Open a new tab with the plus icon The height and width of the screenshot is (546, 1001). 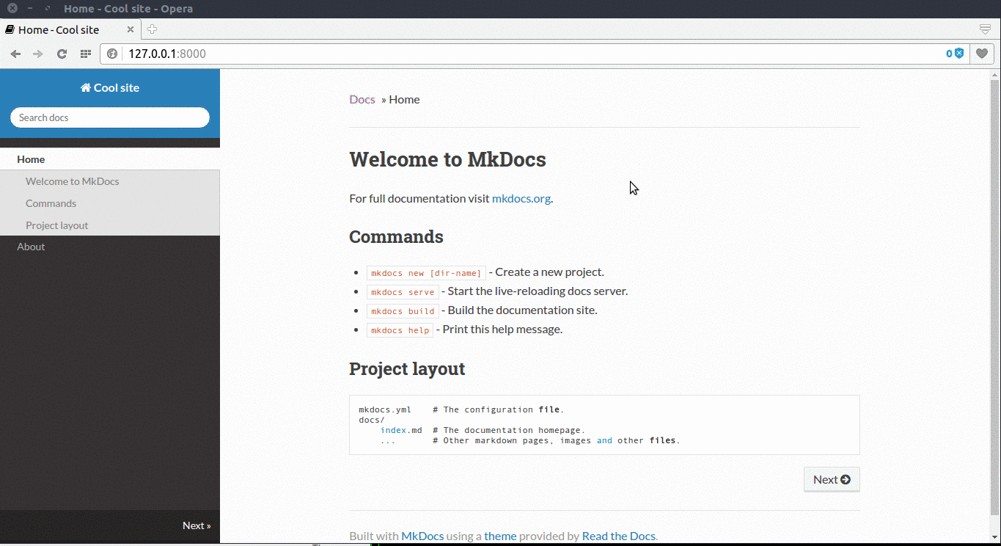(x=152, y=29)
